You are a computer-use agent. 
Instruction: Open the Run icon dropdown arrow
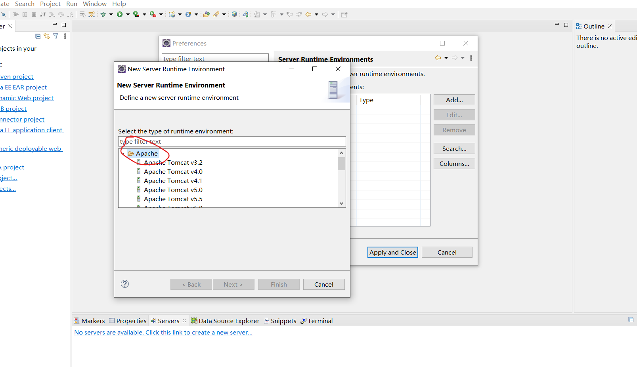pyautogui.click(x=128, y=15)
